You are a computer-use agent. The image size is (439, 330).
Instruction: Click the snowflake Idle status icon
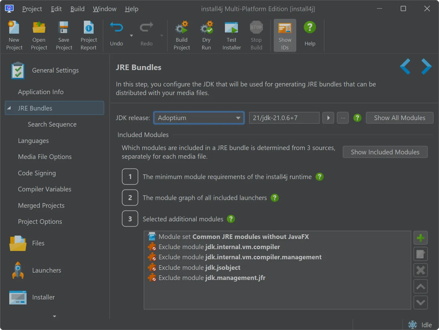[413, 325]
